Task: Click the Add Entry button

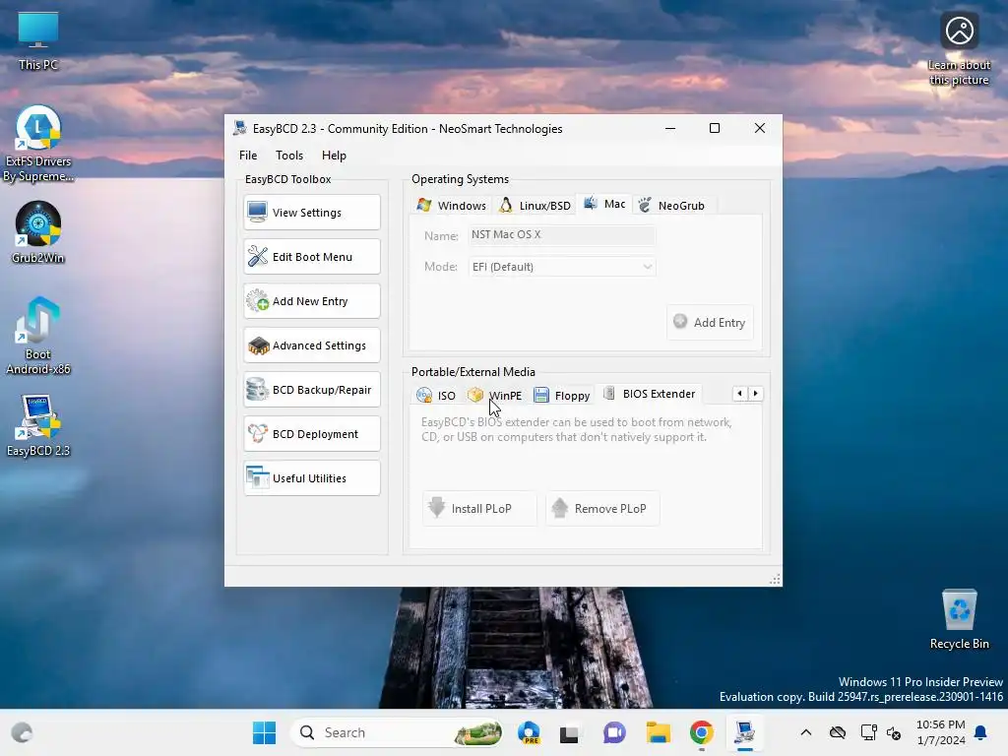Action: pyautogui.click(x=710, y=322)
